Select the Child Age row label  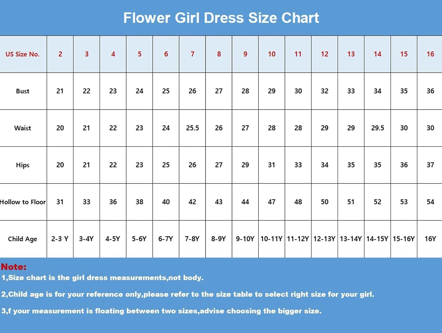[x=23, y=239]
